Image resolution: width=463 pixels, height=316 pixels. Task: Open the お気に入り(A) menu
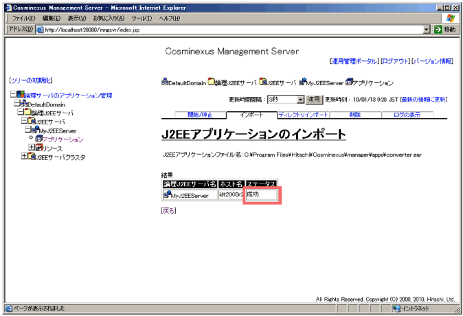point(109,19)
